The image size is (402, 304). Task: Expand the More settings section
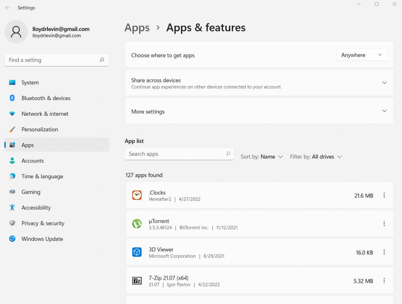[x=384, y=111]
